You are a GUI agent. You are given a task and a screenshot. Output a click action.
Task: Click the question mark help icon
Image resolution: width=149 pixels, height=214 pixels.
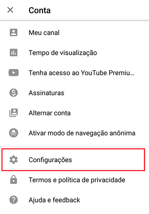13,200
